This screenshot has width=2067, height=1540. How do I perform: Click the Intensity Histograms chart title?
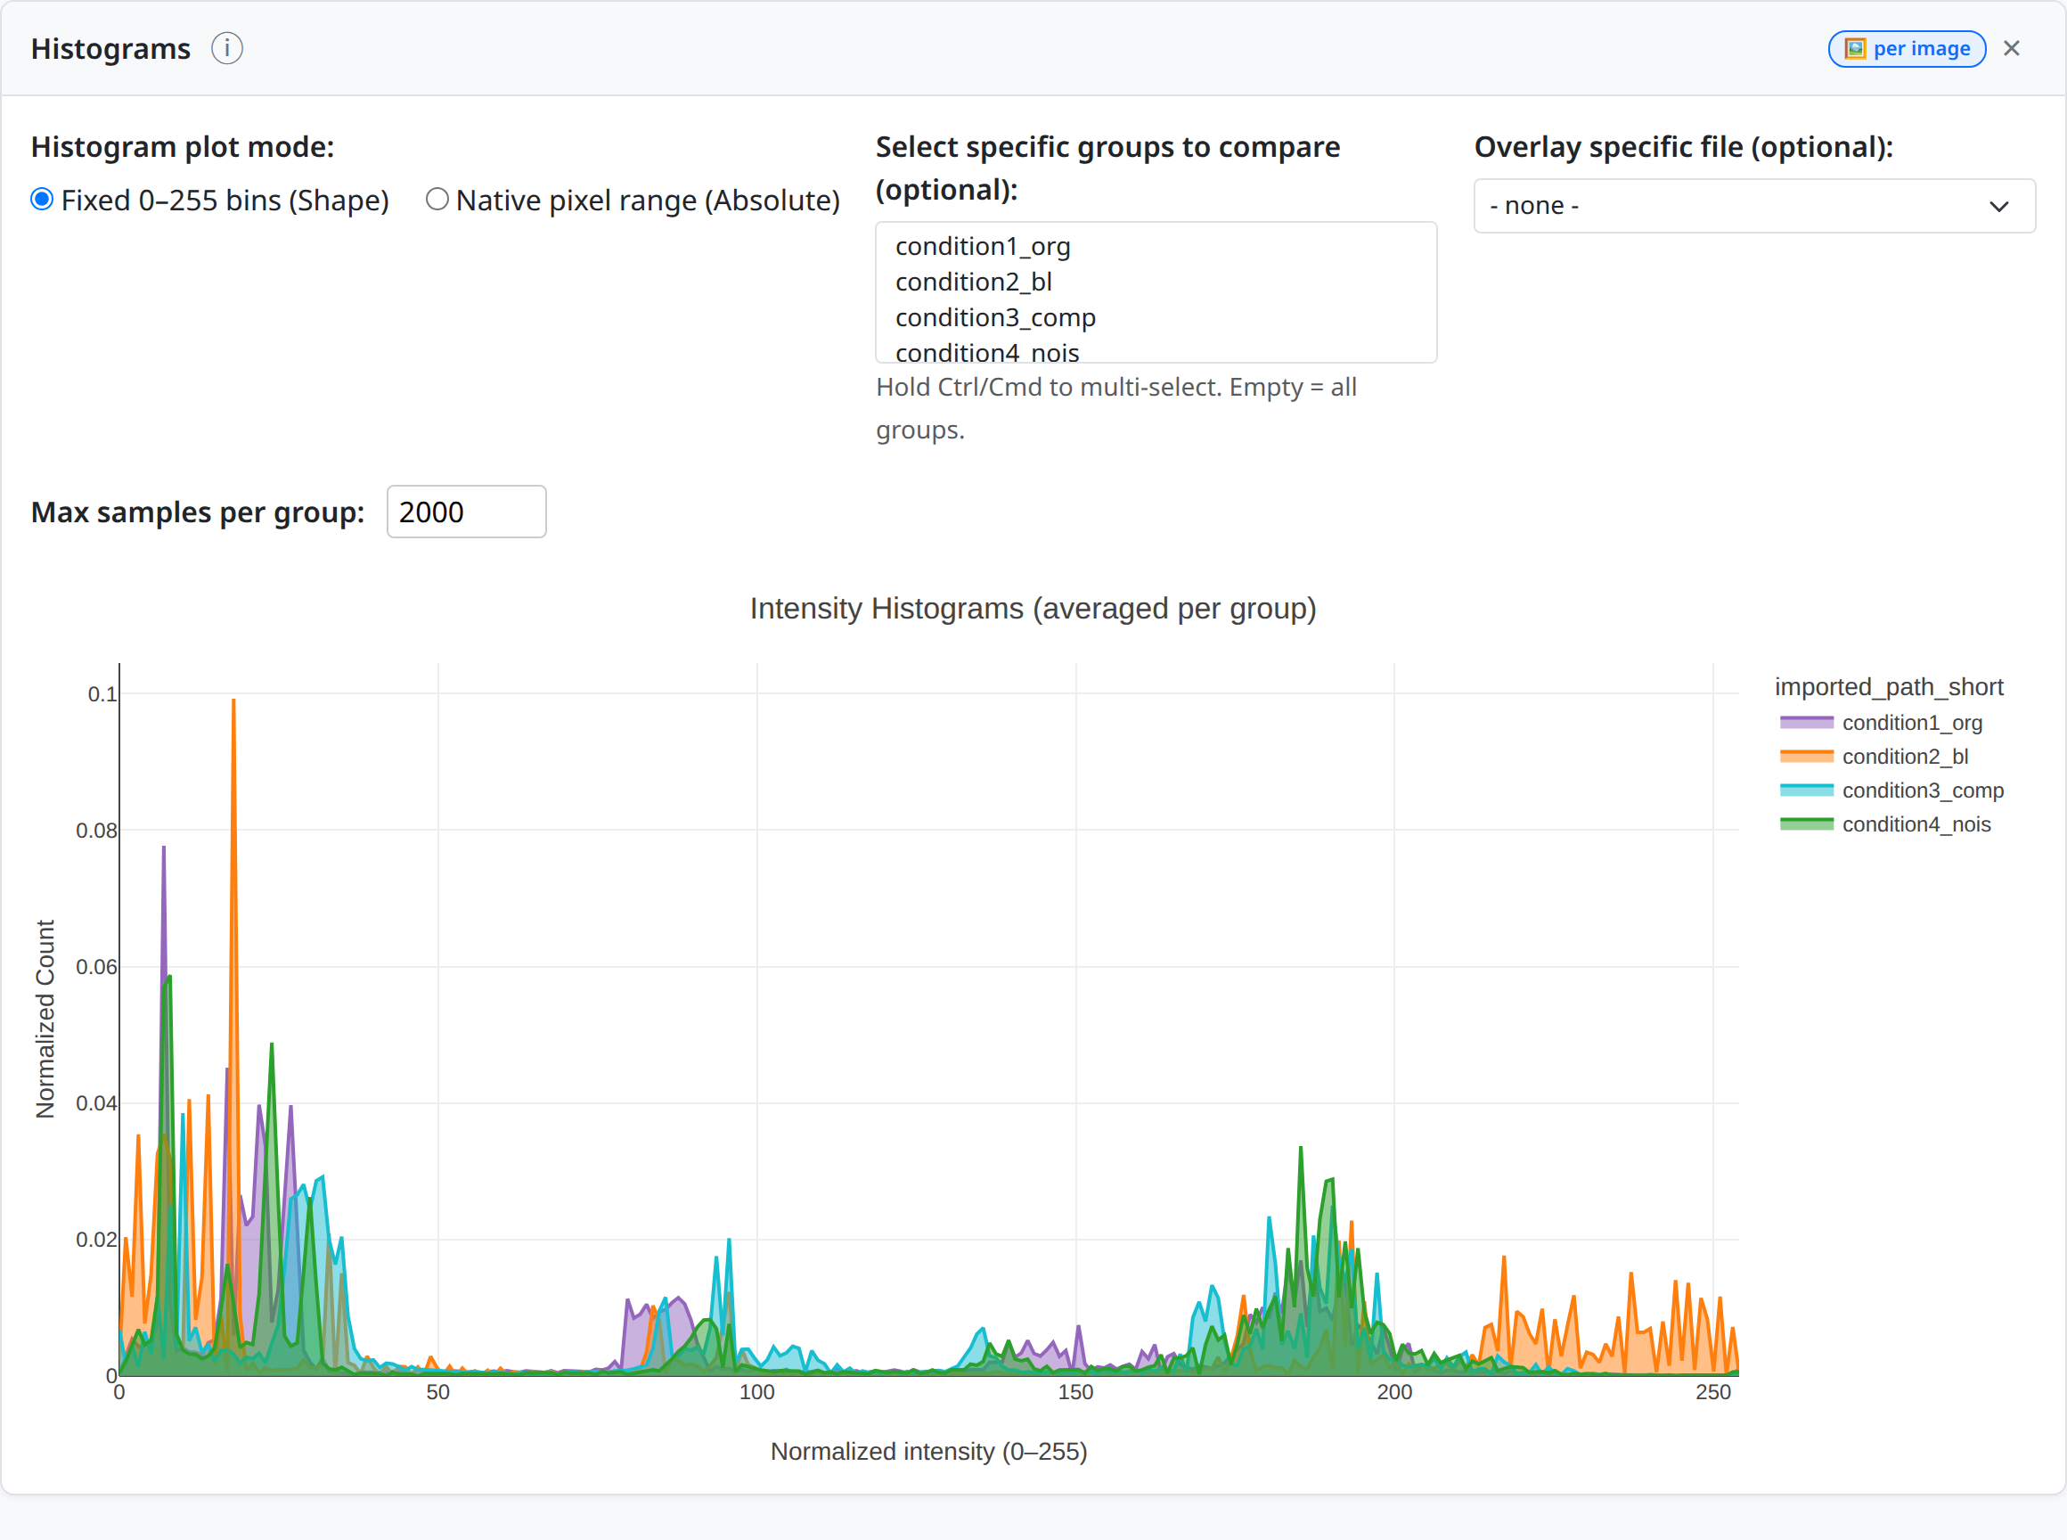coord(1033,609)
